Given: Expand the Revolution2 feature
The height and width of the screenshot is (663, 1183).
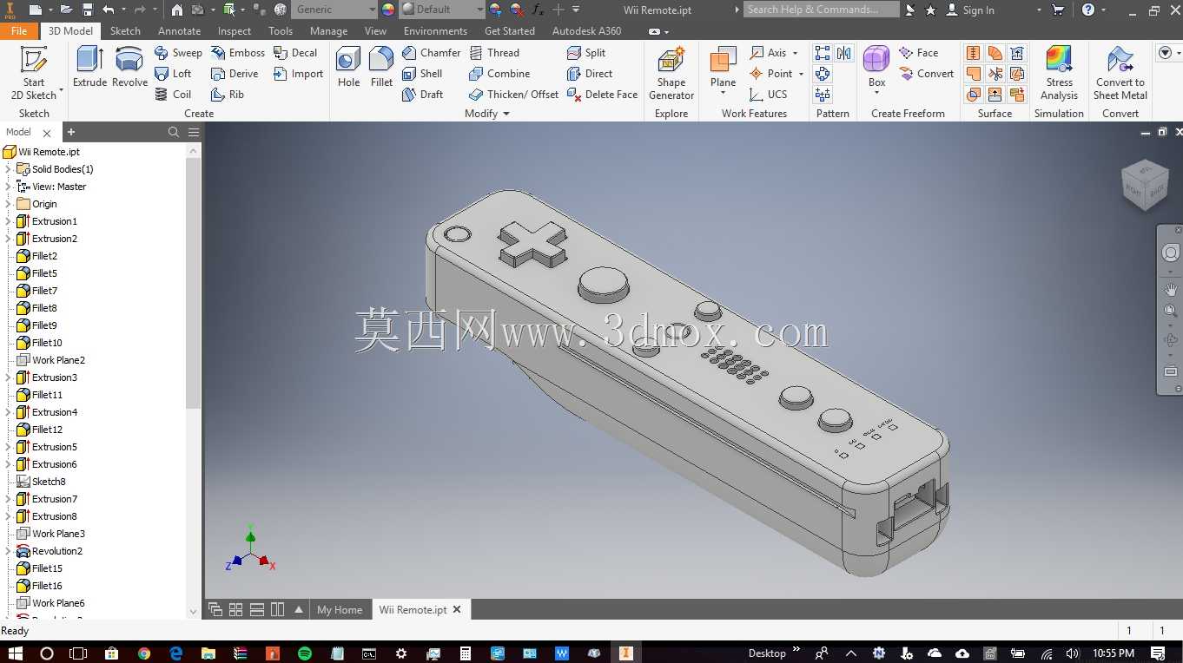Looking at the screenshot, I should [8, 551].
